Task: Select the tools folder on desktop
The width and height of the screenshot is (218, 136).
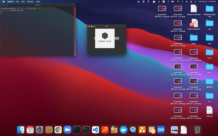Action: [209, 68]
